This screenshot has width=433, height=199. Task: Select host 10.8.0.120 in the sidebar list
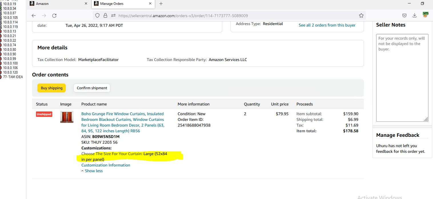tap(10, 72)
